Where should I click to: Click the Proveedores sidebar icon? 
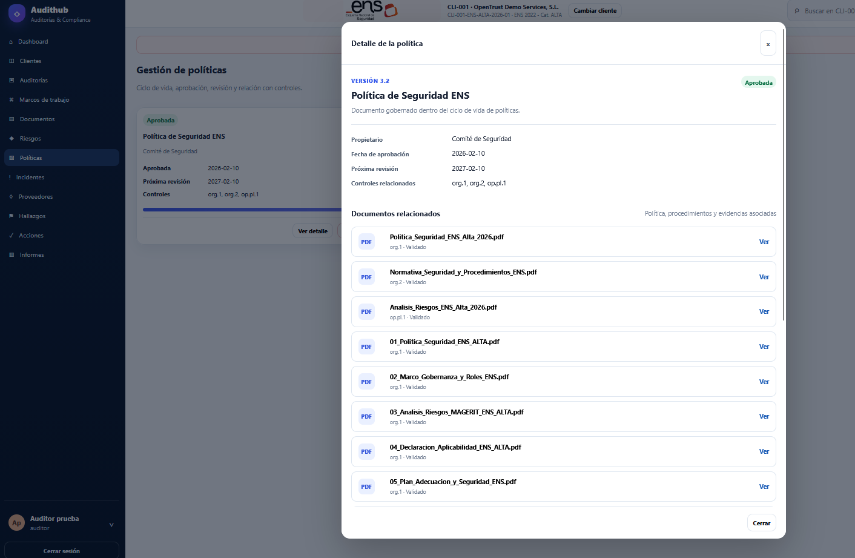pyautogui.click(x=11, y=197)
